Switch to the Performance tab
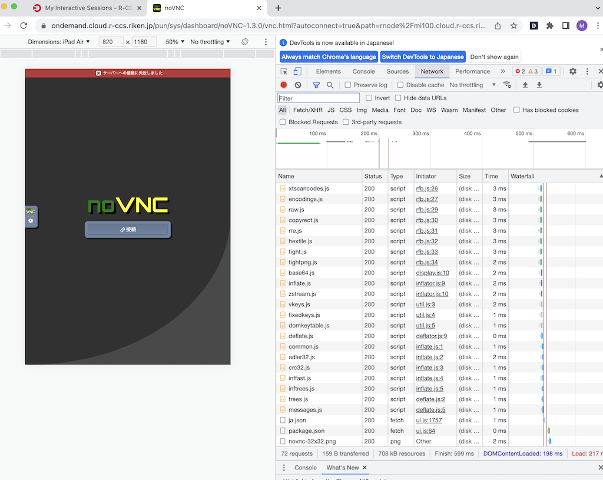The width and height of the screenshot is (603, 480). pos(472,71)
